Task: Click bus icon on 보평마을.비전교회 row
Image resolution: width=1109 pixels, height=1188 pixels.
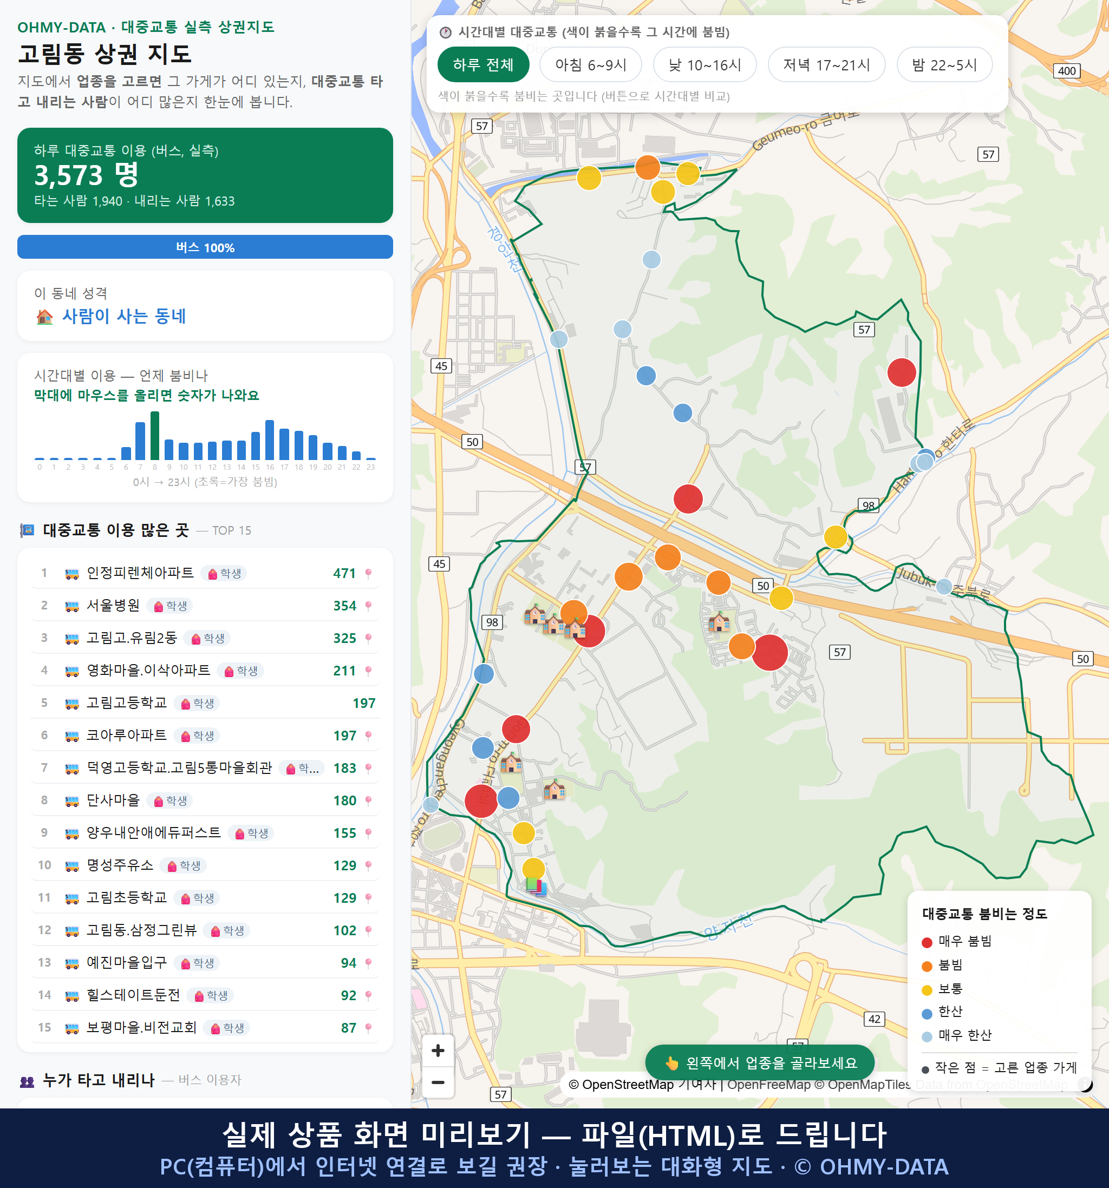Action: pos(71,1028)
